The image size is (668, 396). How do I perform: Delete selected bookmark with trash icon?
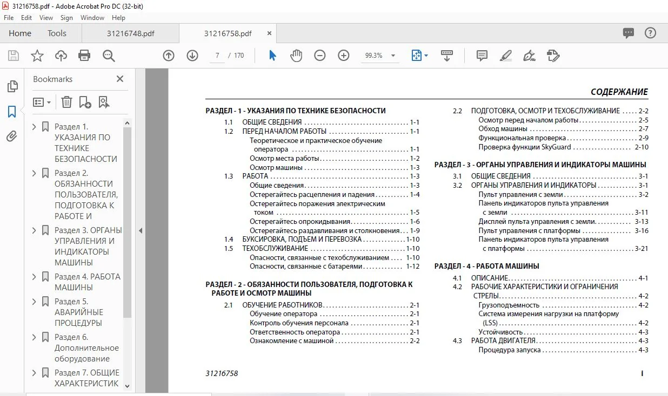[66, 102]
